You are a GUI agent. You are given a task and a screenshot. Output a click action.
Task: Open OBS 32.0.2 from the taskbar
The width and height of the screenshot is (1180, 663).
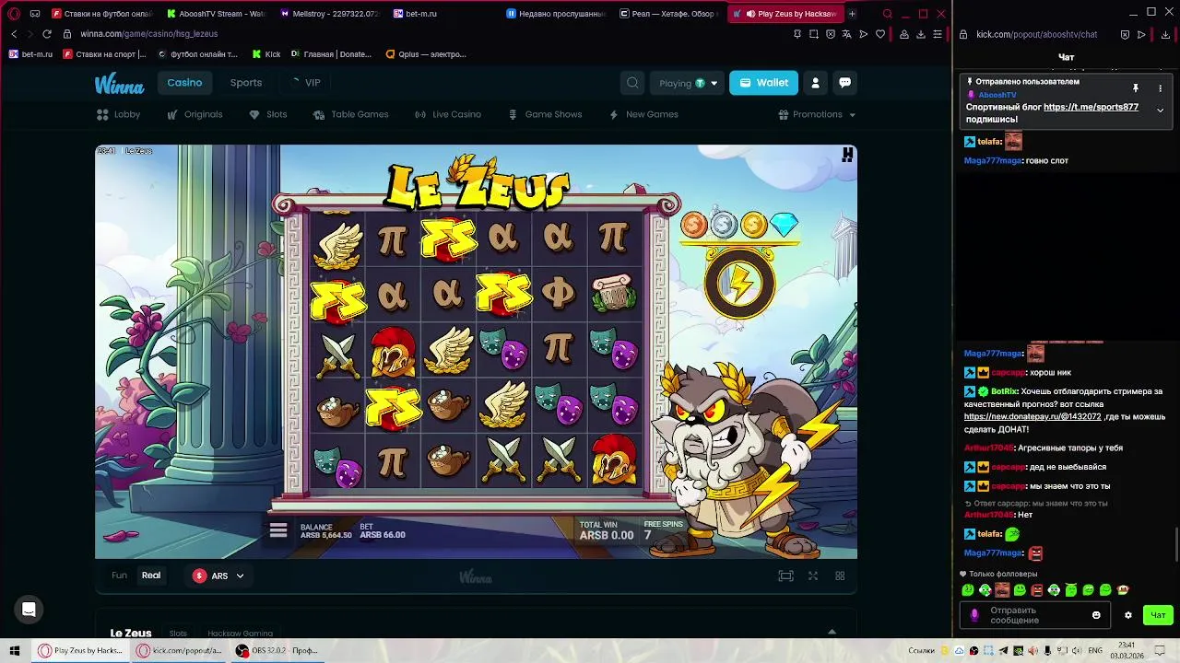(277, 650)
